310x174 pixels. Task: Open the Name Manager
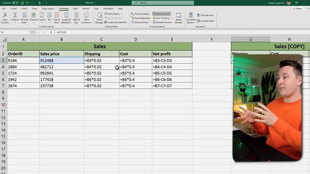99,18
